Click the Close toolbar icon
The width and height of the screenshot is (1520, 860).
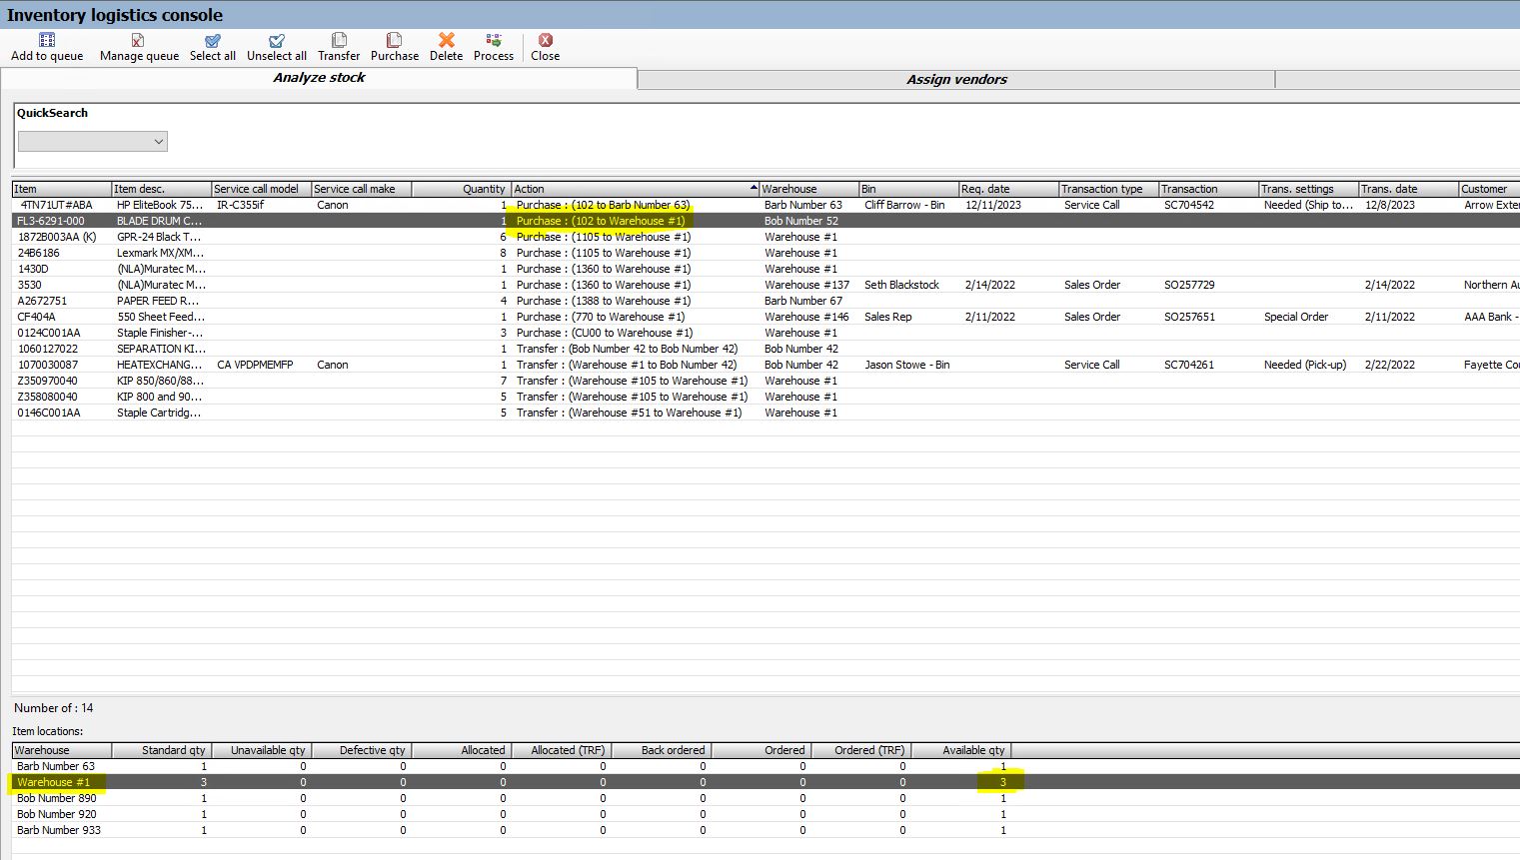546,40
